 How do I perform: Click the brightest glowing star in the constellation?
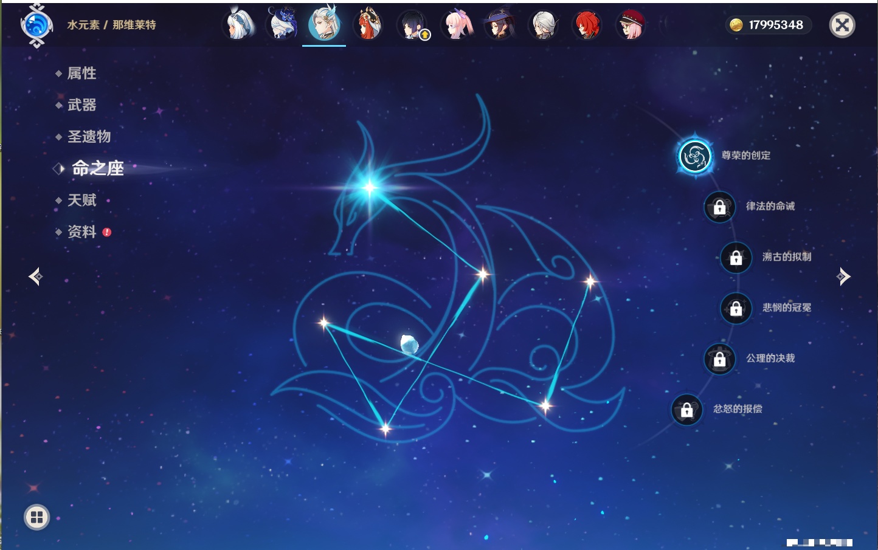coord(369,187)
